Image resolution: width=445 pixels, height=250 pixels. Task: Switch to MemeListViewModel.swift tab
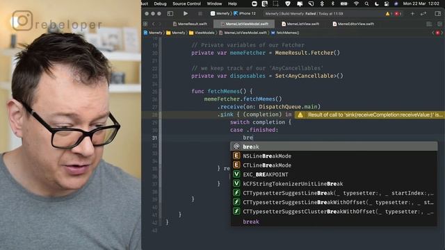244,24
